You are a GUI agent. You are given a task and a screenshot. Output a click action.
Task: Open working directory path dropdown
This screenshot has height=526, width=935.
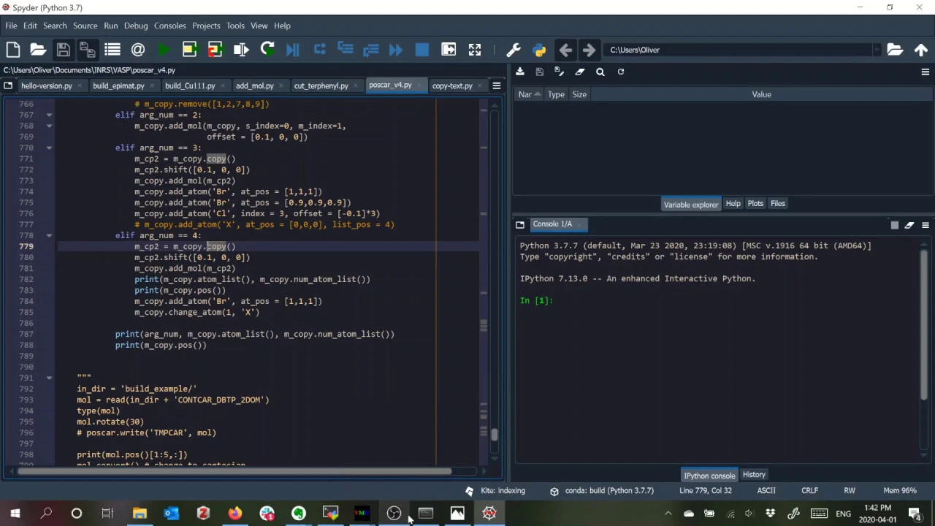point(876,50)
